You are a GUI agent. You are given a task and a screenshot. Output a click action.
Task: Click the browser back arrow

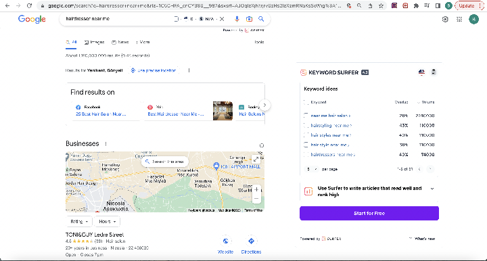click(x=7, y=5)
